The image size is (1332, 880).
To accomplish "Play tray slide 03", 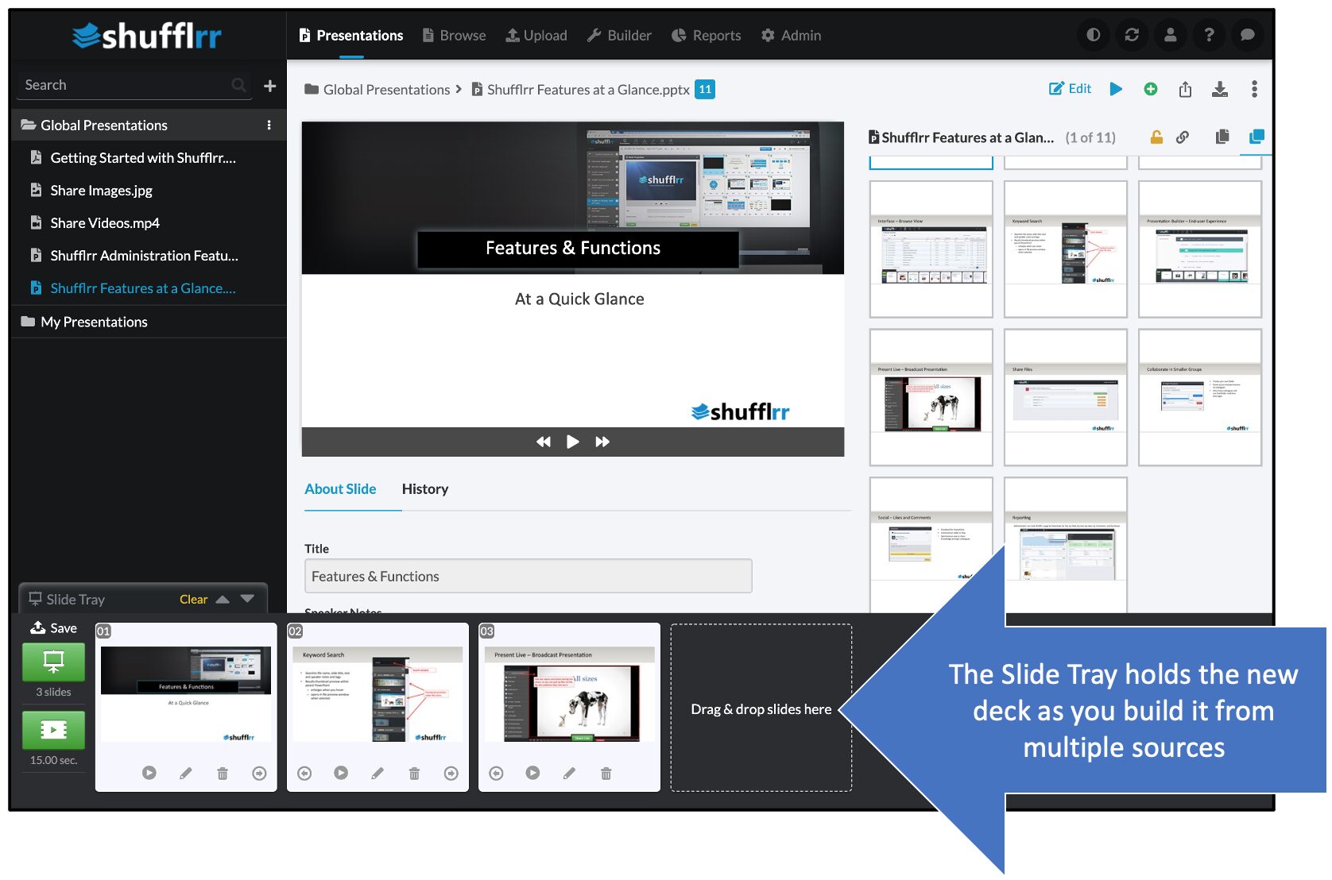I will point(532,773).
